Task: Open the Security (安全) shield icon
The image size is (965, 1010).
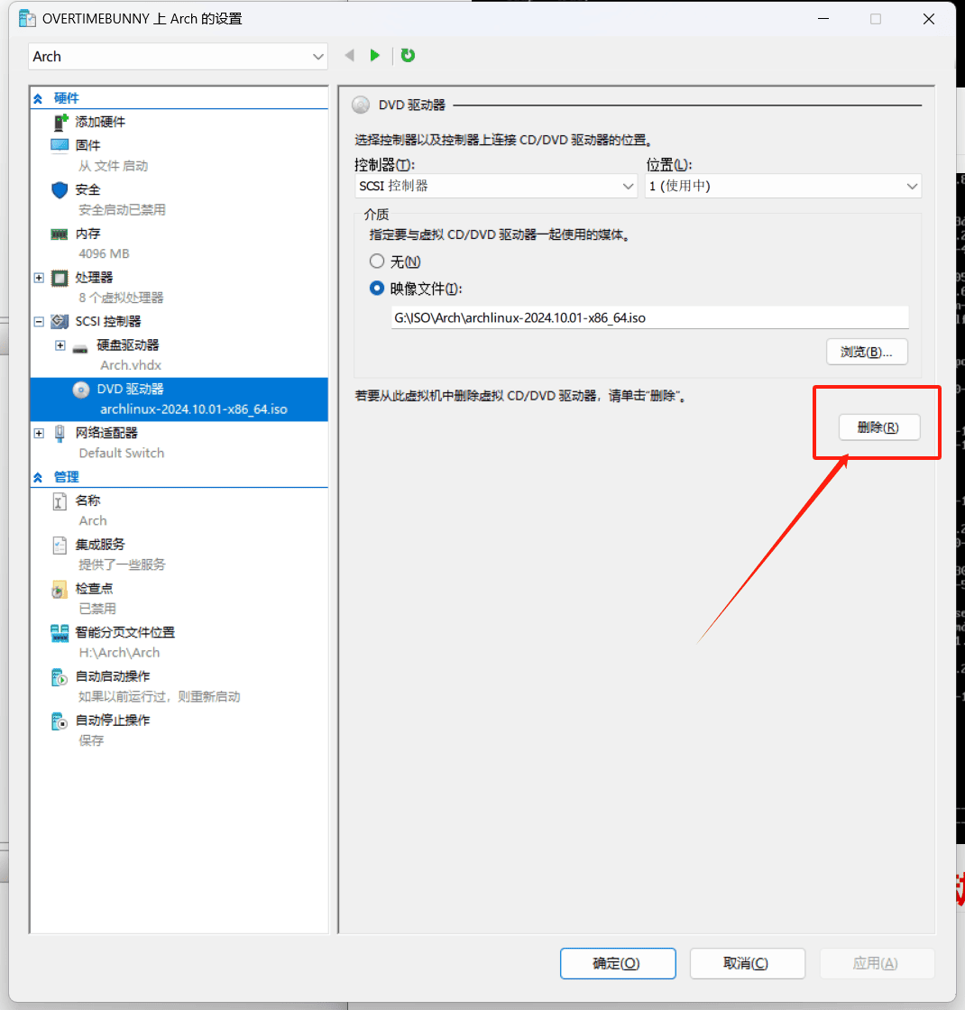Action: 60,189
